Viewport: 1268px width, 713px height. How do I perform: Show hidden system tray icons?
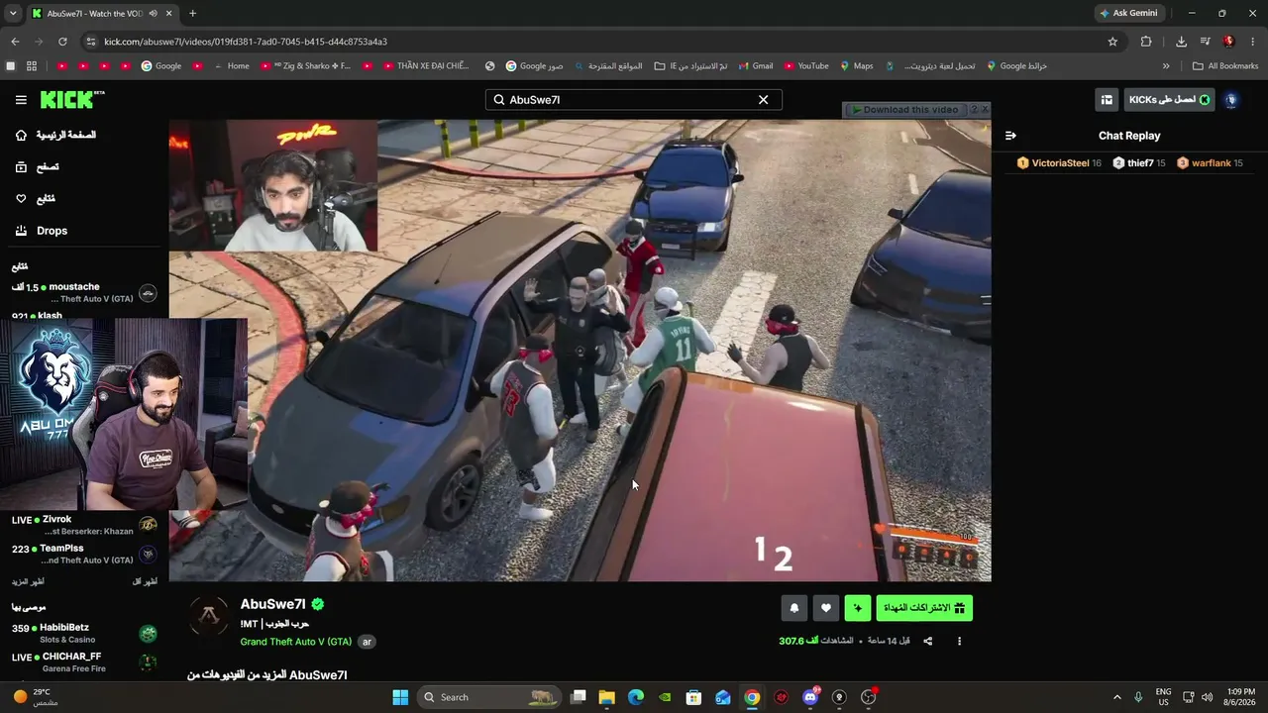click(x=1117, y=697)
